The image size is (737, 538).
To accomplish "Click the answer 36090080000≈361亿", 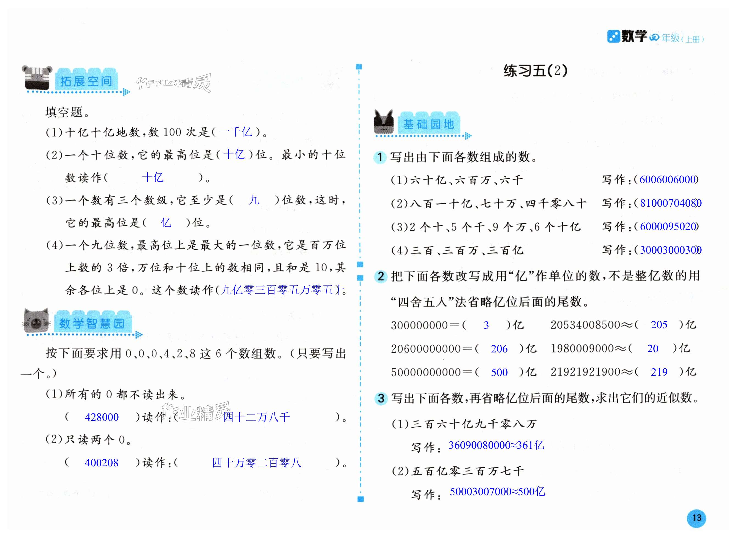I will 496,445.
